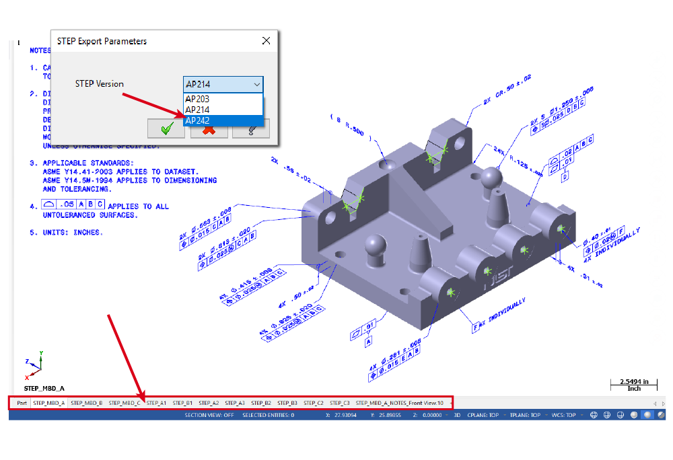Open STEP_A3 view tab
The width and height of the screenshot is (673, 460).
pyautogui.click(x=235, y=403)
